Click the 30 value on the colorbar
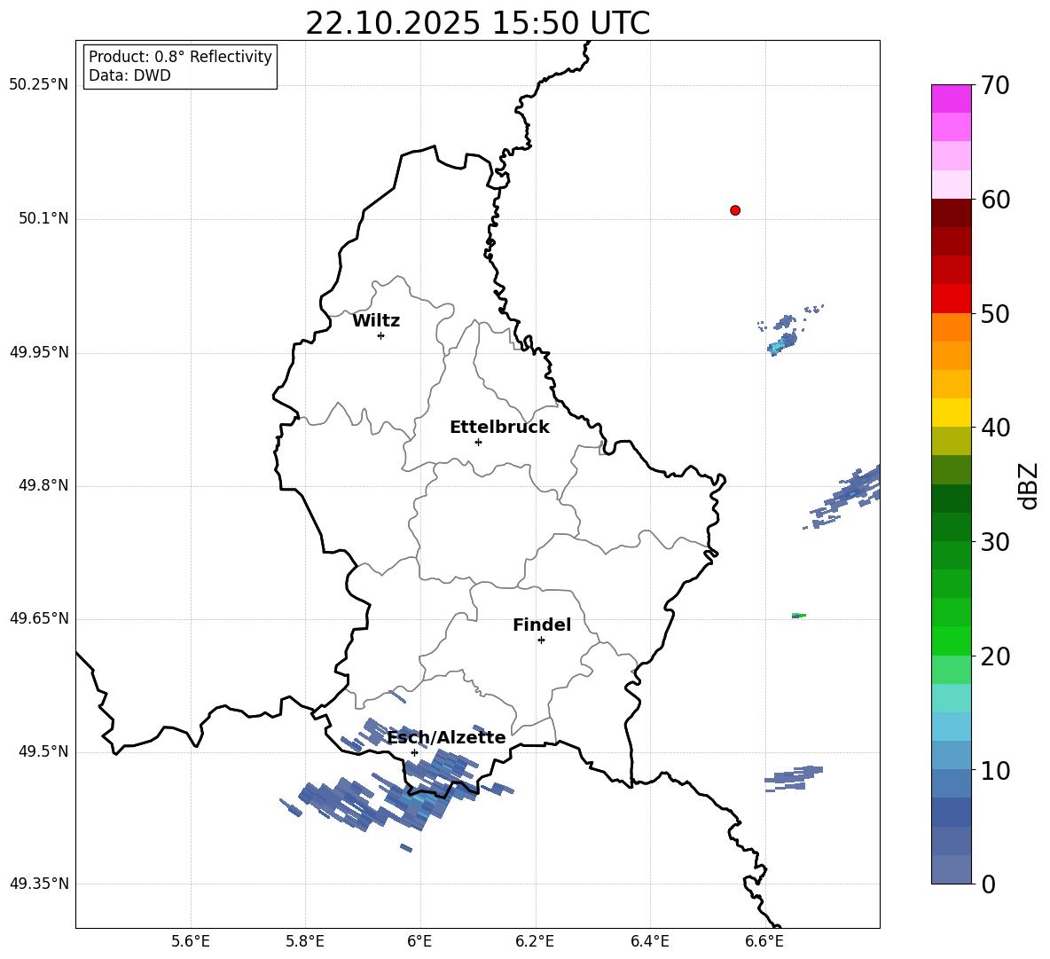1050x959 pixels. pyautogui.click(x=995, y=542)
